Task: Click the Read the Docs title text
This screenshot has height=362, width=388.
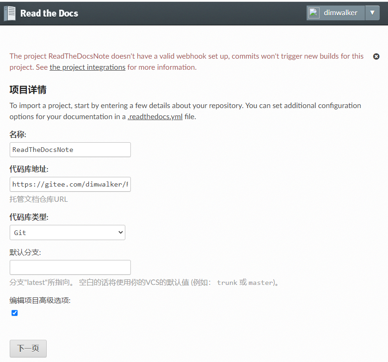Action: (x=49, y=13)
